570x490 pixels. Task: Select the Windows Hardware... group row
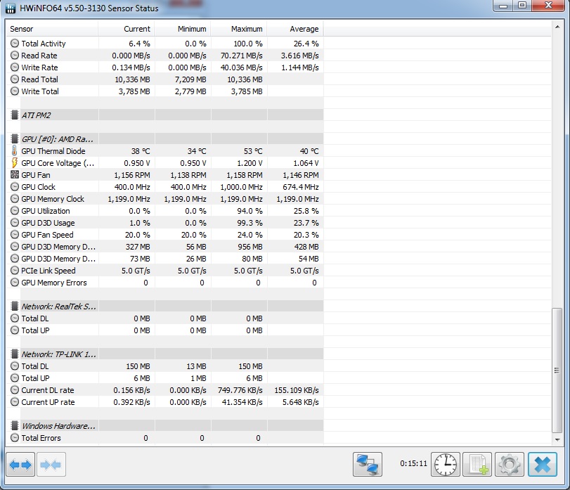pos(58,425)
